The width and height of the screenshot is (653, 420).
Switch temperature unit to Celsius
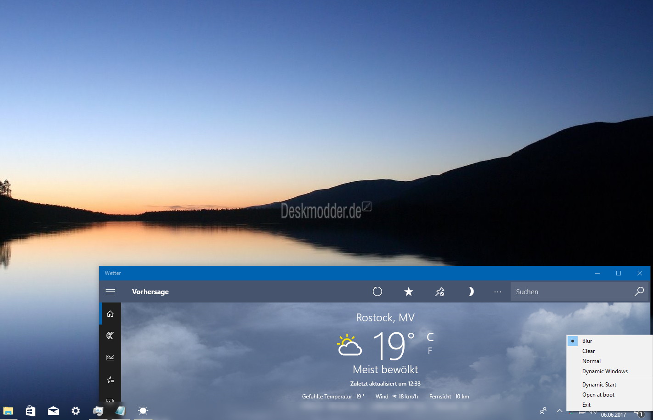[430, 337]
